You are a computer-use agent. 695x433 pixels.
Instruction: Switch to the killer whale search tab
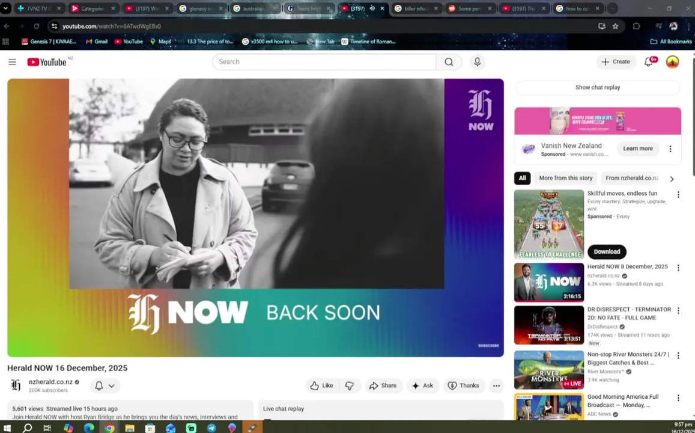[415, 8]
